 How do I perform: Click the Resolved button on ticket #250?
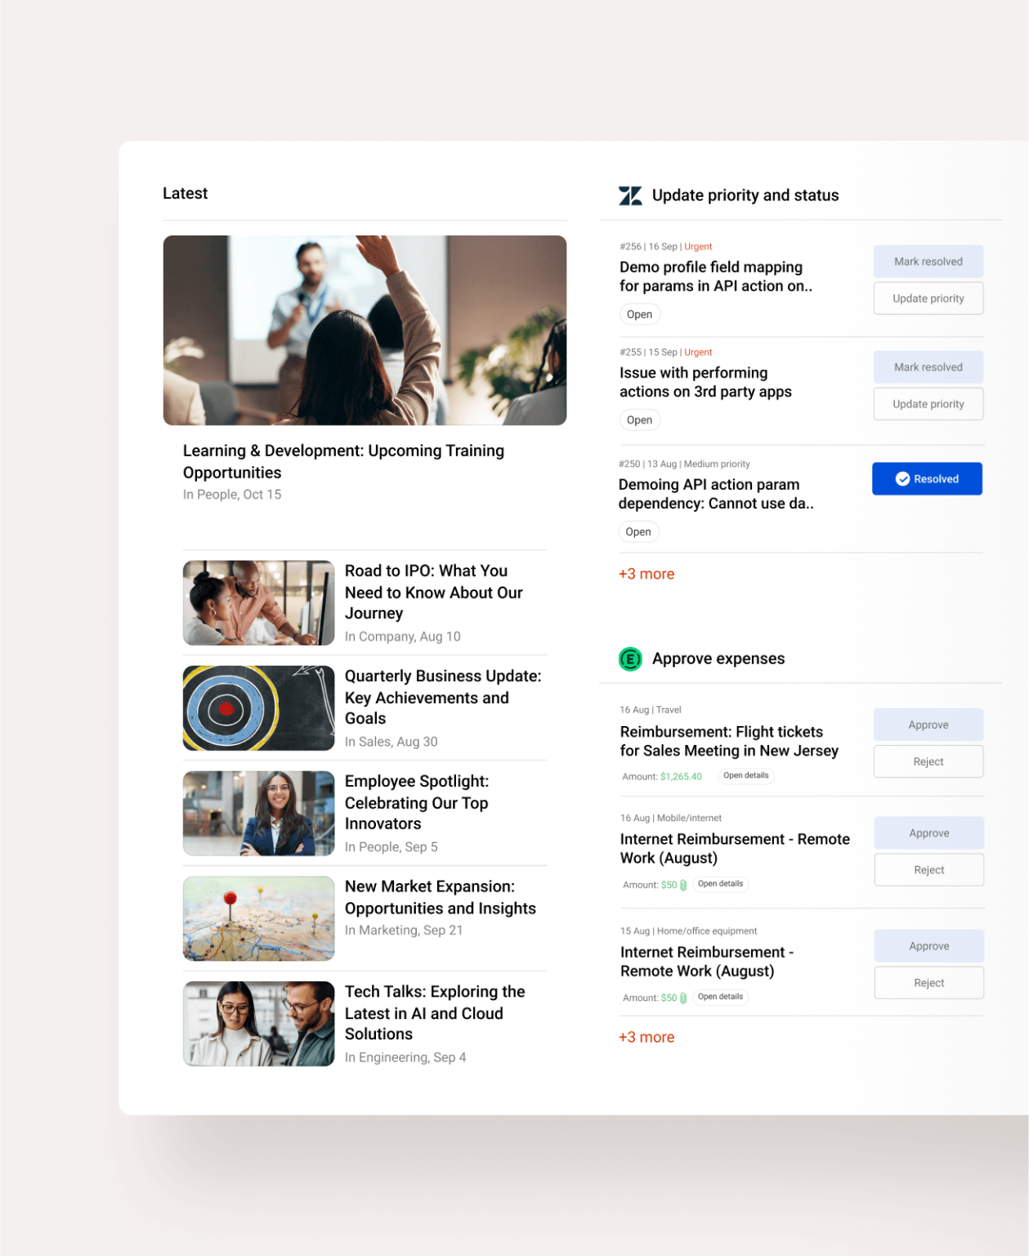(x=927, y=478)
